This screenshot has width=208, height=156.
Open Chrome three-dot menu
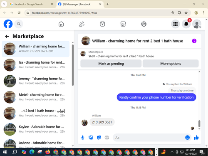[x=203, y=13]
